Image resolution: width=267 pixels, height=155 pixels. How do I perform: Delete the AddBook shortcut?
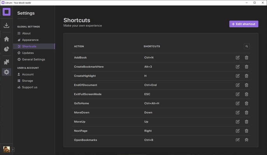[246, 57]
